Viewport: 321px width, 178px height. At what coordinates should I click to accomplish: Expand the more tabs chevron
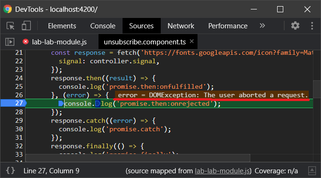point(262,25)
